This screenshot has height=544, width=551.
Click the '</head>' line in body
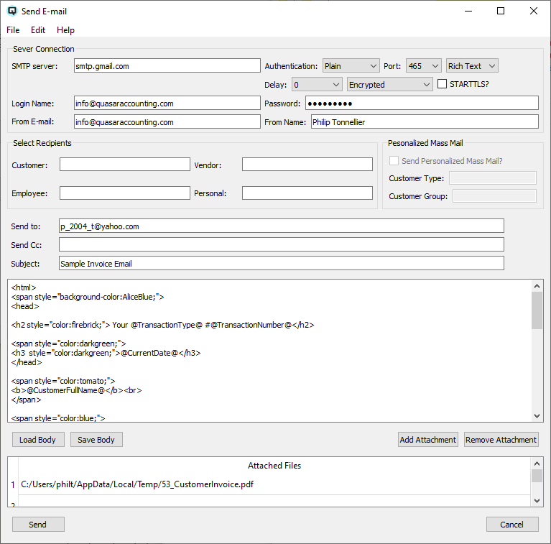click(x=27, y=362)
